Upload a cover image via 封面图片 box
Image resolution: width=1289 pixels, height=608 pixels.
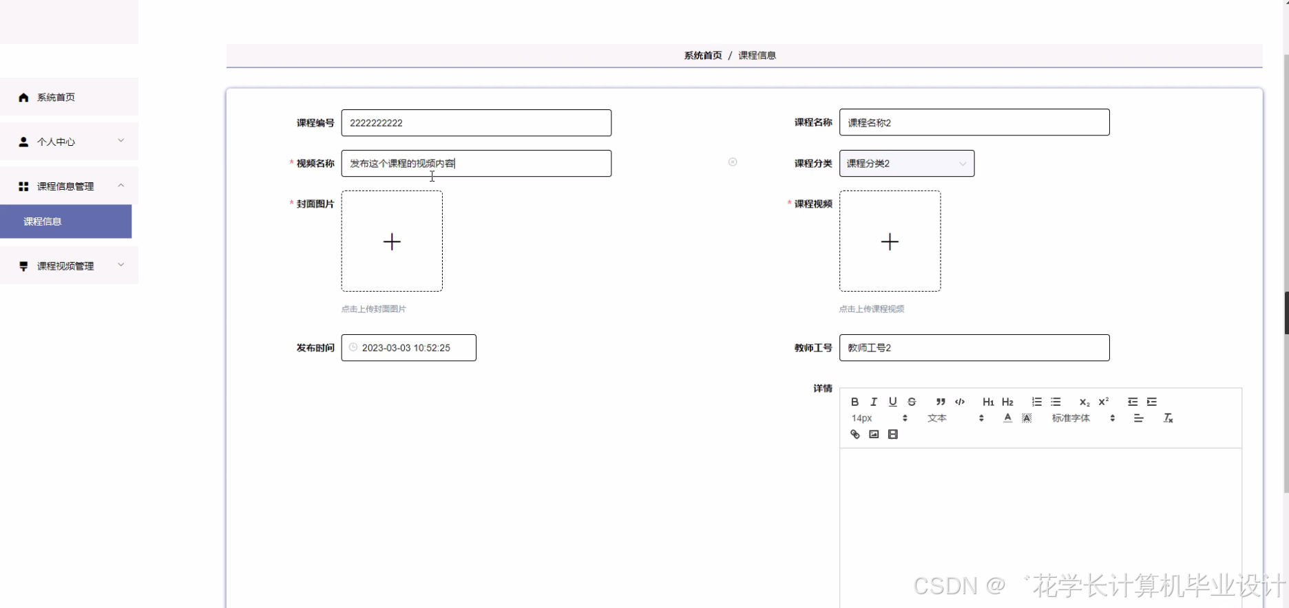(x=392, y=241)
